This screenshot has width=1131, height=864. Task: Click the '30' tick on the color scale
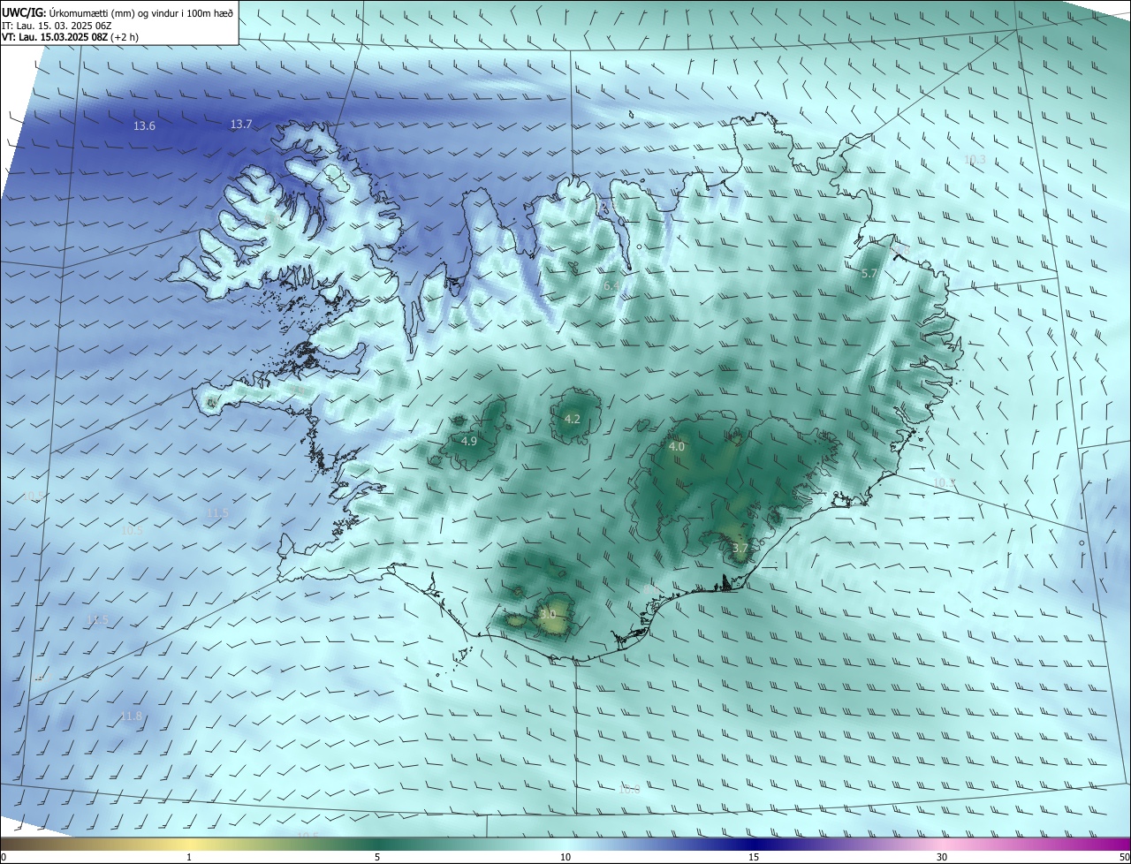pos(942,857)
